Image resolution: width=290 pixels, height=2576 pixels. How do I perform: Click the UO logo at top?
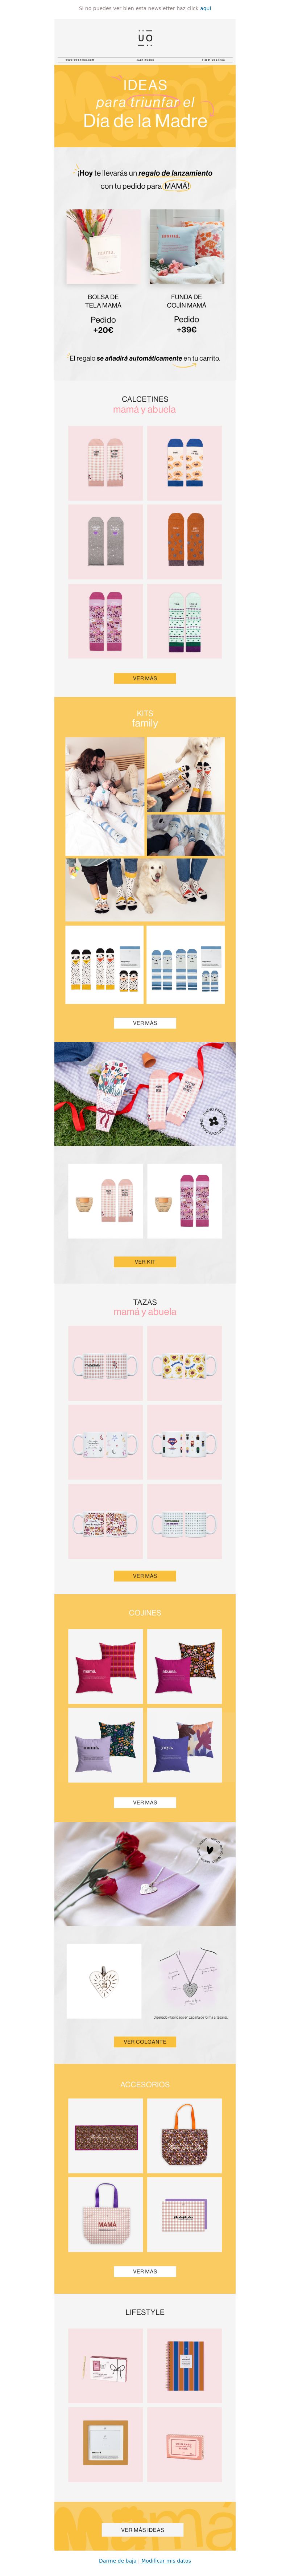(145, 38)
